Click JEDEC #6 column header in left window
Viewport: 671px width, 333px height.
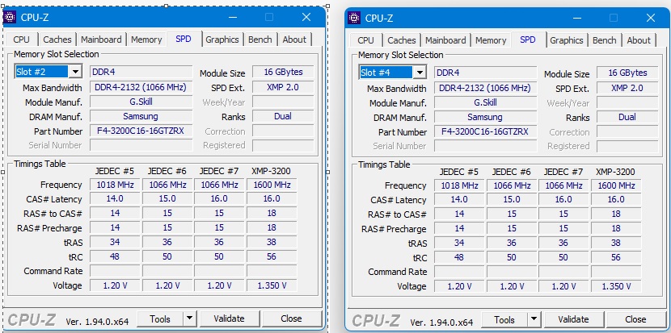pyautogui.click(x=167, y=171)
